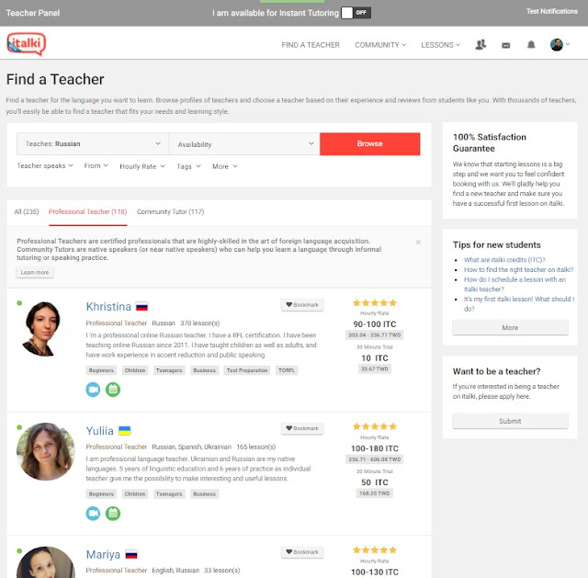The height and width of the screenshot is (578, 588).
Task: Expand the Teacher speaks filter
Action: pos(45,165)
